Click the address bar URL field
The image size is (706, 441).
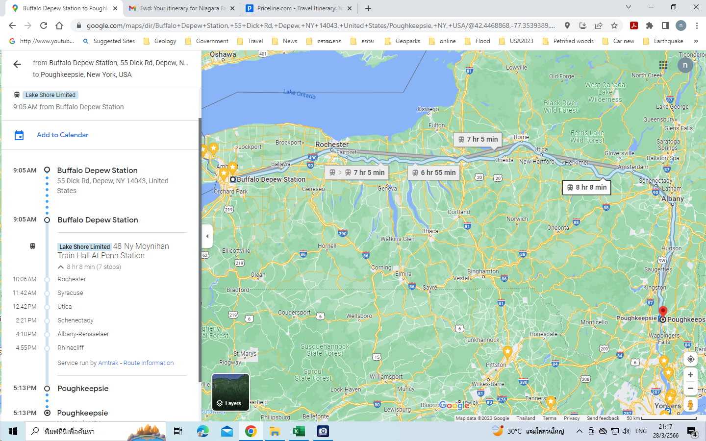coord(321,25)
